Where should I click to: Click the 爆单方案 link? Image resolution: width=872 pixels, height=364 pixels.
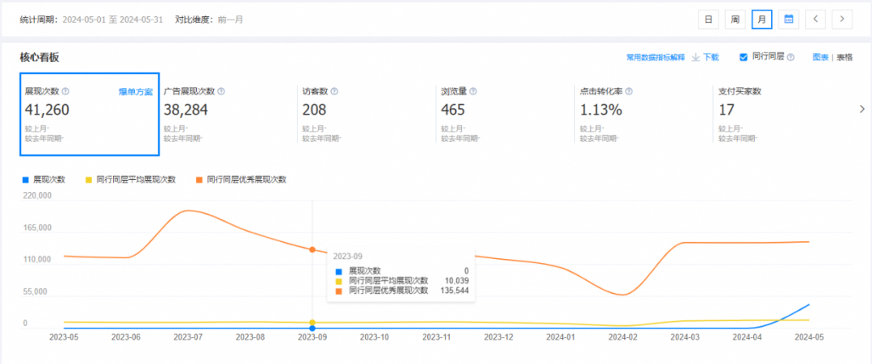click(x=135, y=92)
